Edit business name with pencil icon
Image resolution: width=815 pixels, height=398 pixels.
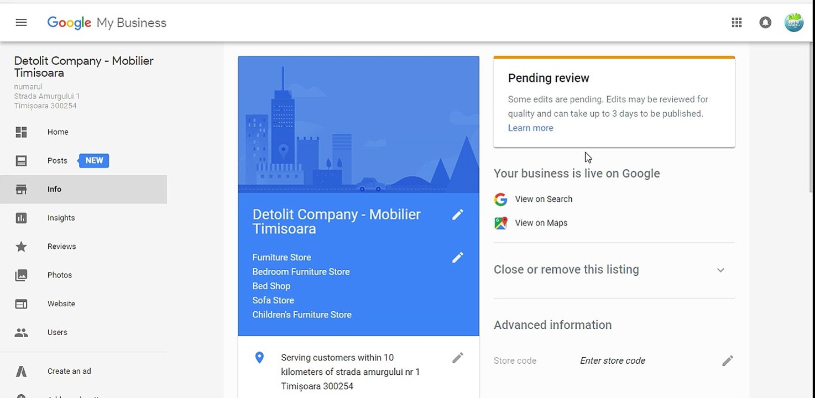tap(457, 214)
